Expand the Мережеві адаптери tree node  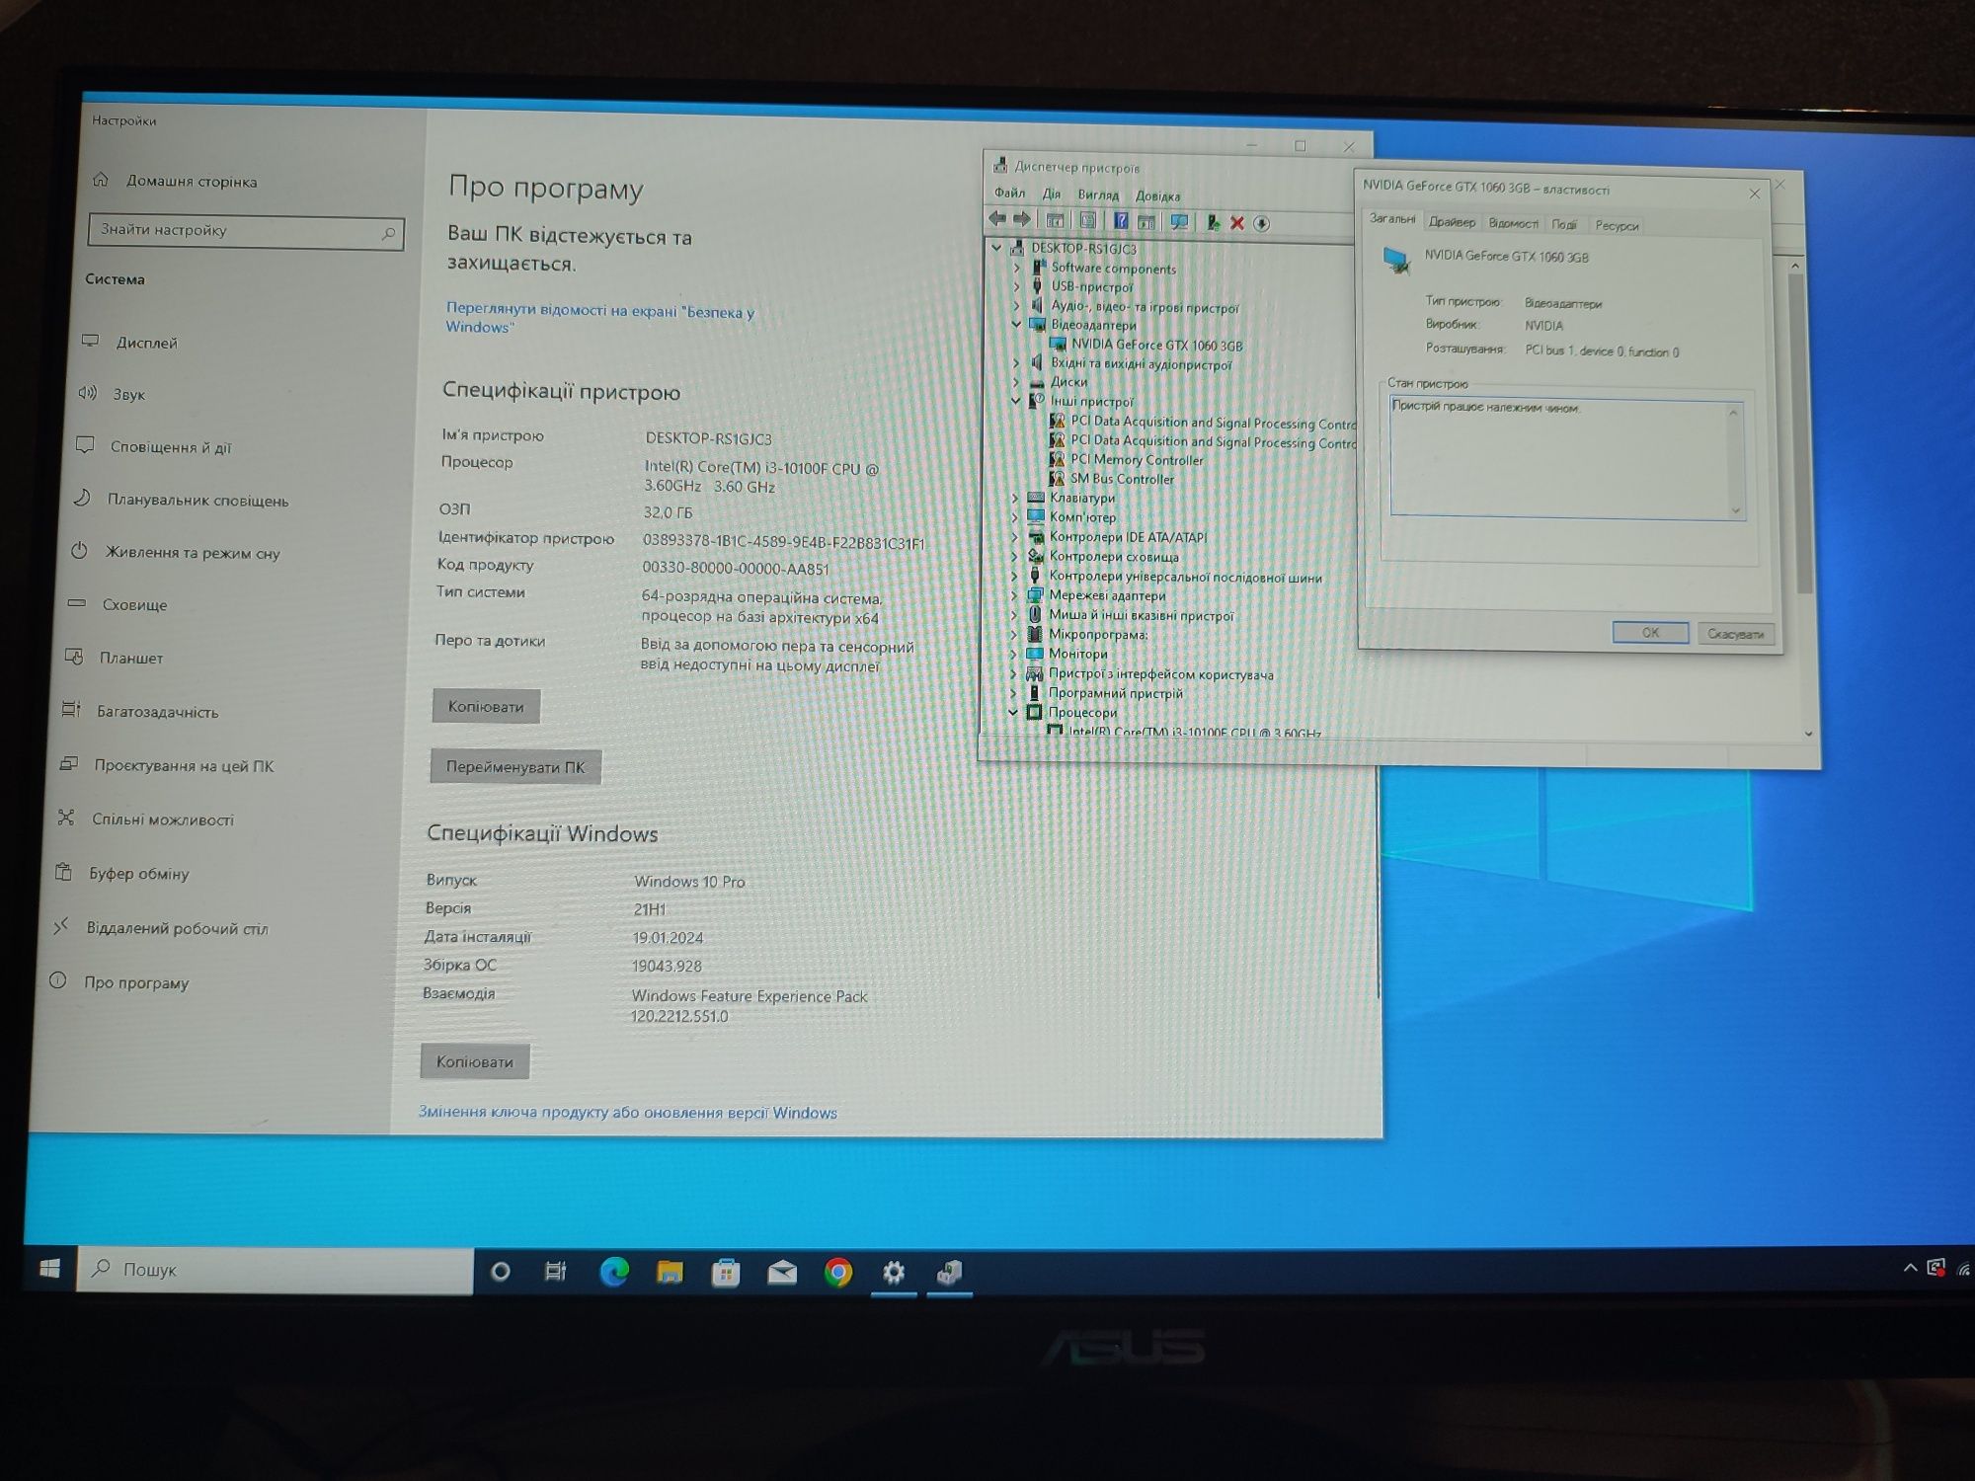tap(1013, 595)
